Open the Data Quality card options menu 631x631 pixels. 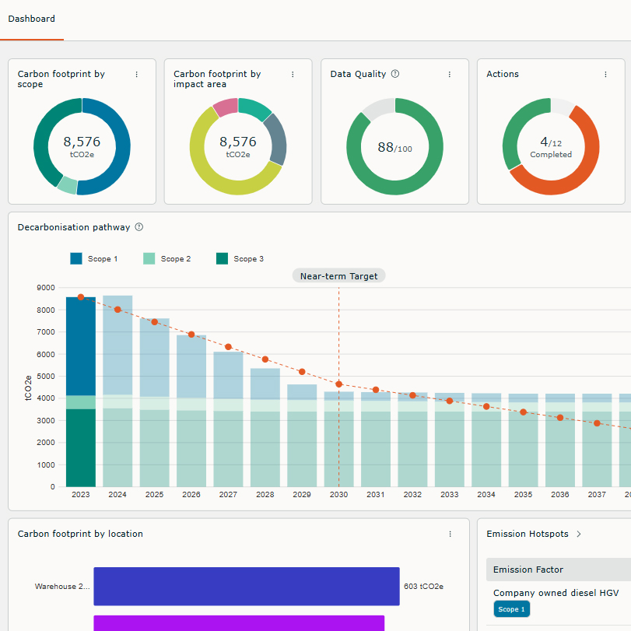click(450, 74)
